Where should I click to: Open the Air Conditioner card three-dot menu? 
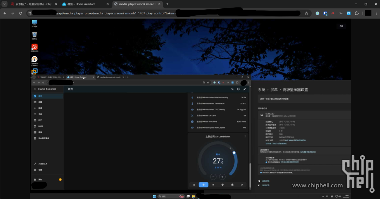click(x=245, y=137)
